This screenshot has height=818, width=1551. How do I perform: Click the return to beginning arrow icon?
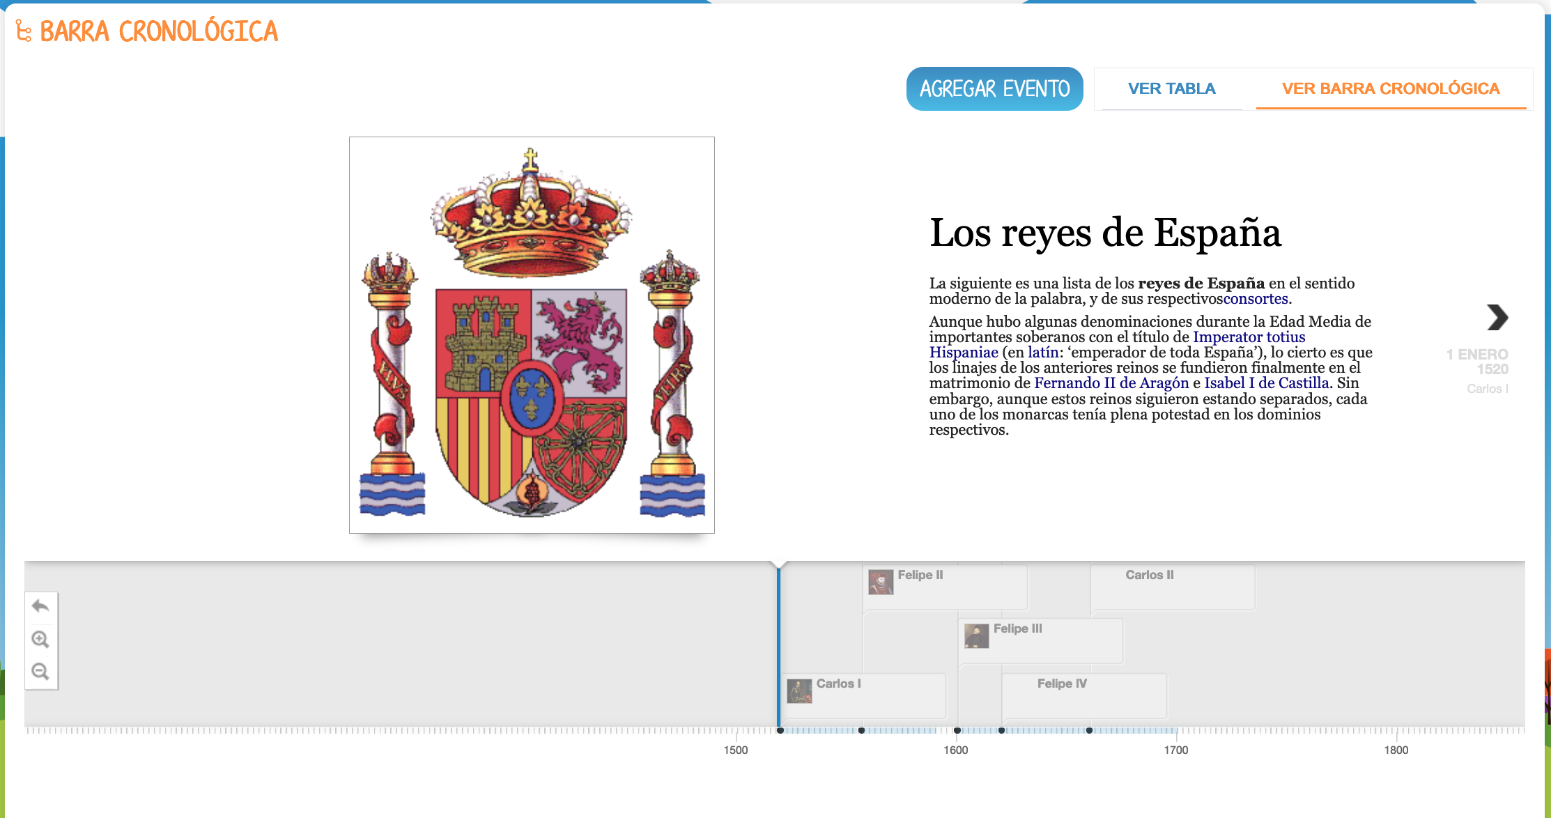pos(40,606)
